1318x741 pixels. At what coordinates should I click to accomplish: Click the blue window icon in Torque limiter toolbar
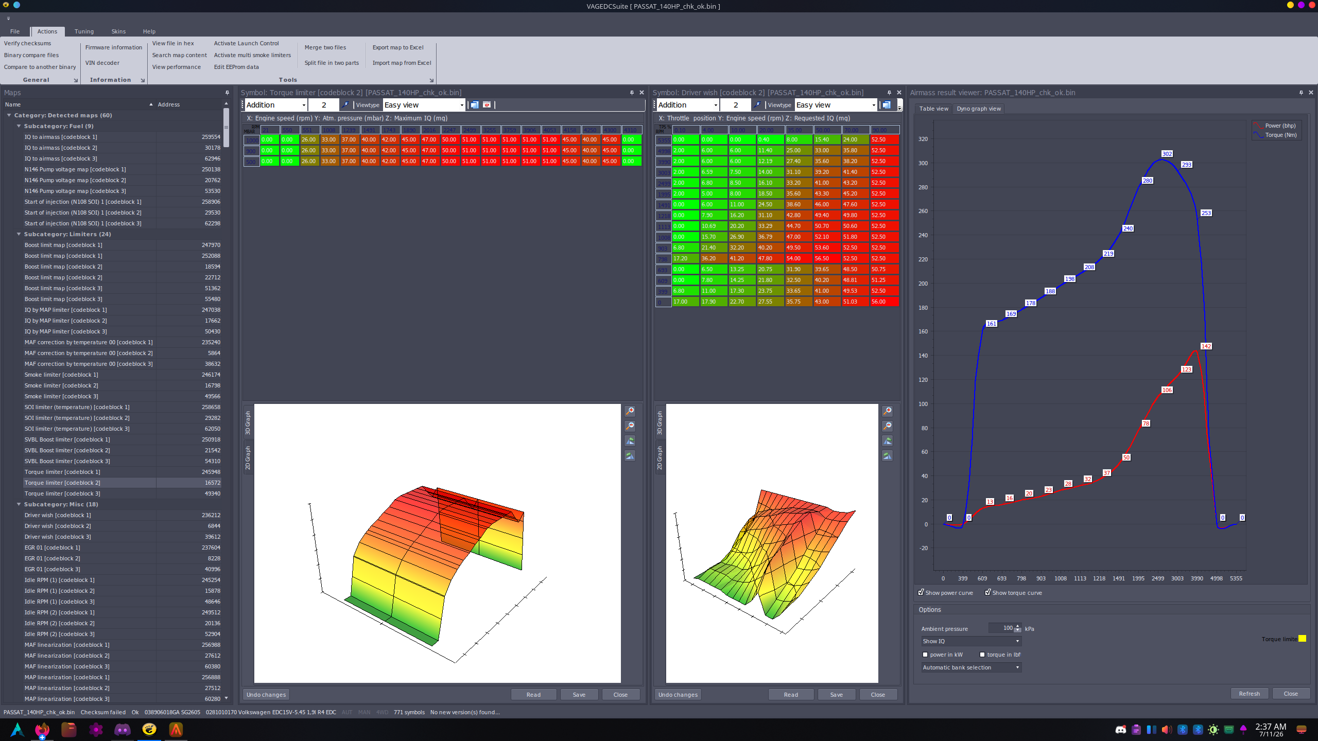pos(475,105)
